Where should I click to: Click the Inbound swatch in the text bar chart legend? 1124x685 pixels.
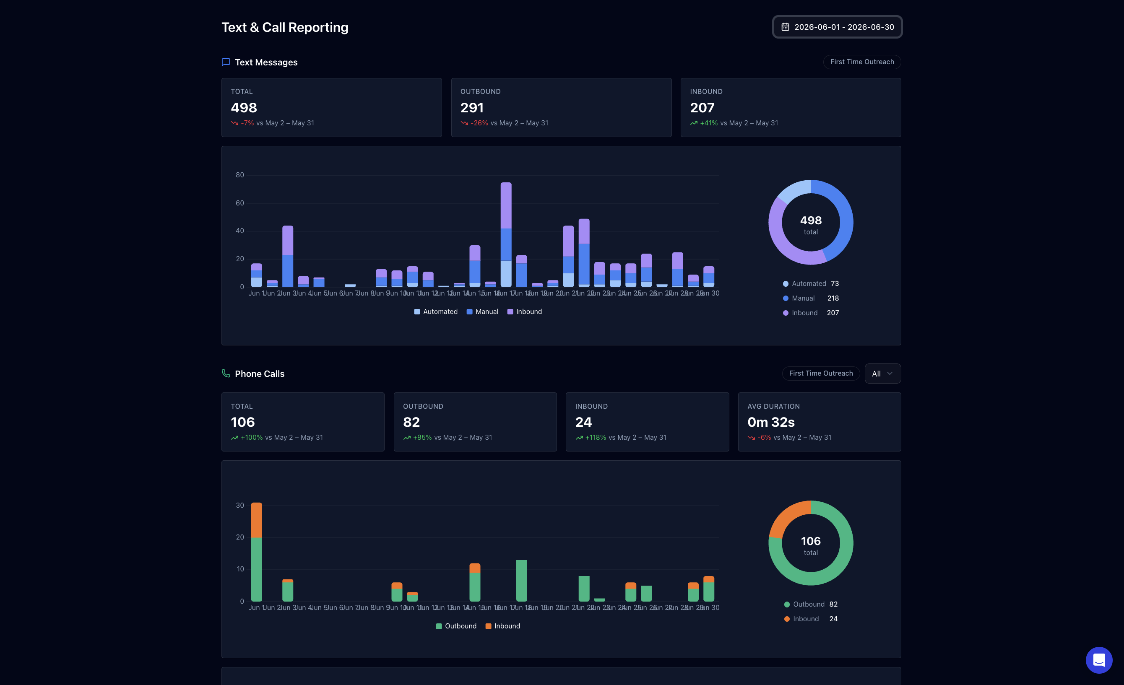[510, 312]
